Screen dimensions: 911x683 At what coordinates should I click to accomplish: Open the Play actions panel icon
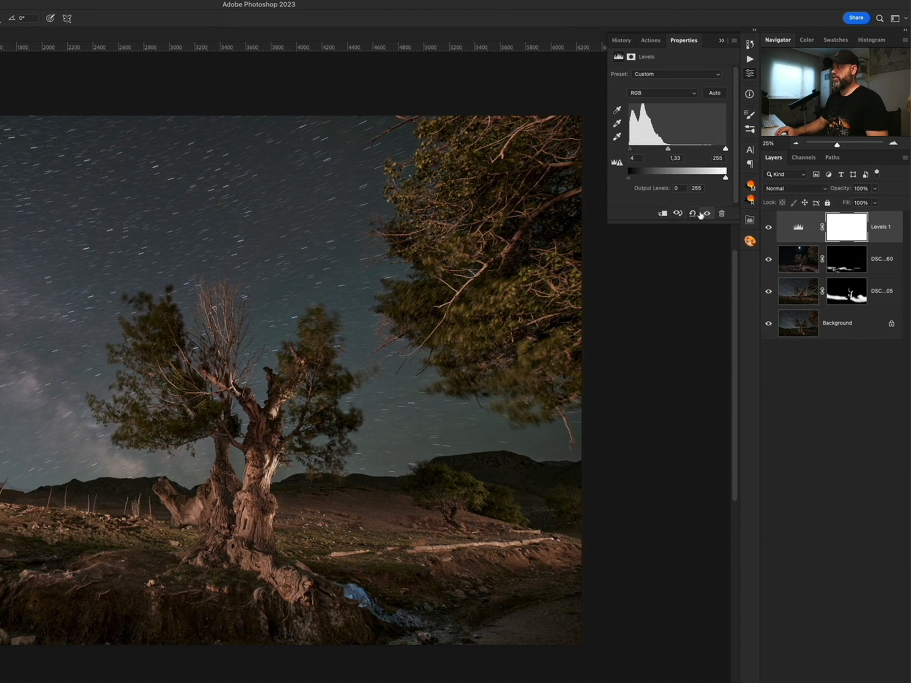[749, 59]
